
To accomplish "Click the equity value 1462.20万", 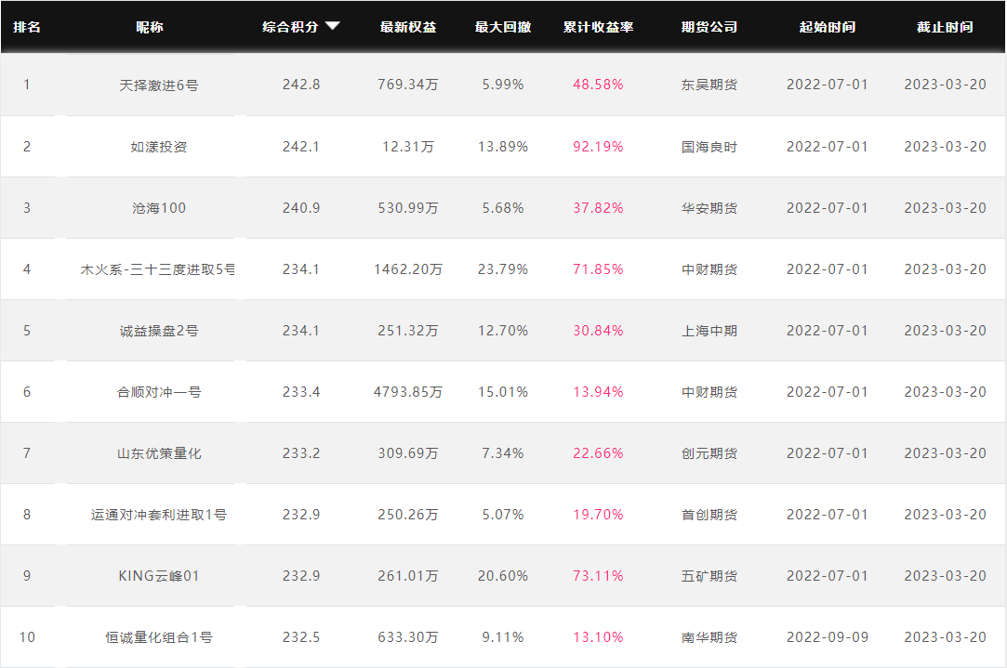I will pyautogui.click(x=408, y=269).
